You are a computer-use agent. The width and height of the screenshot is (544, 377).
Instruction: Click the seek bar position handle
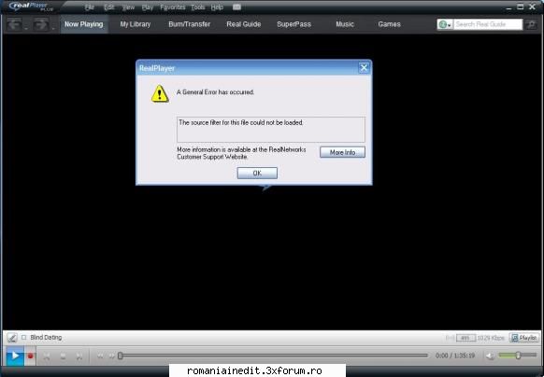pyautogui.click(x=120, y=356)
